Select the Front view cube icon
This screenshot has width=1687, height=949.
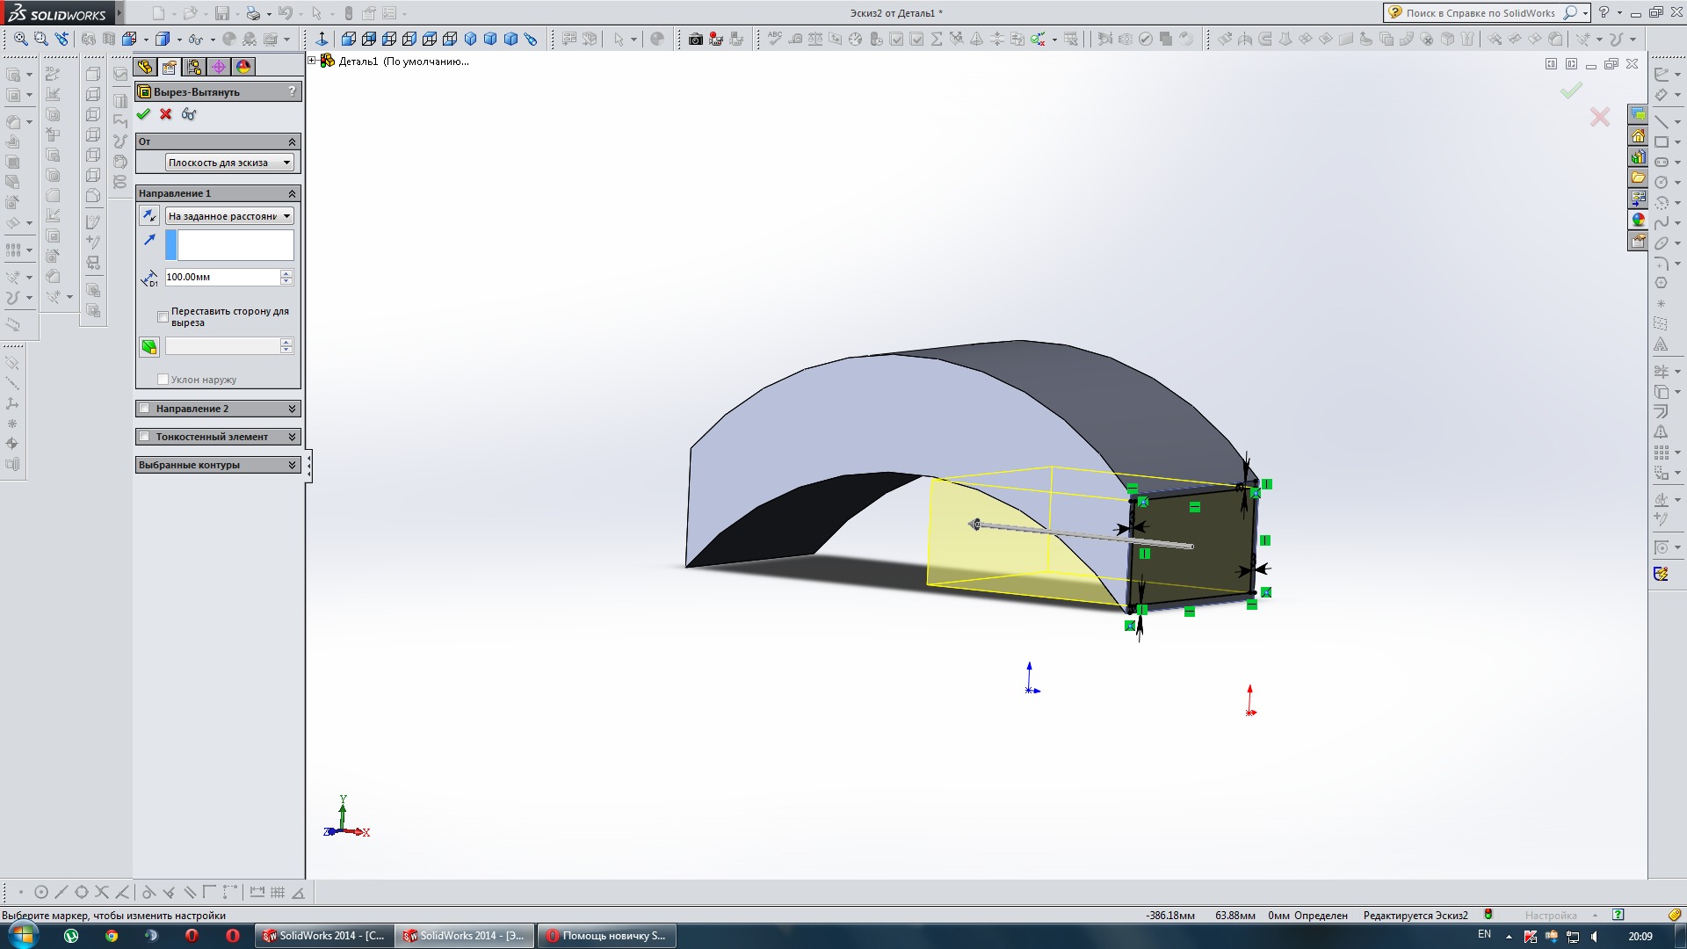point(349,39)
